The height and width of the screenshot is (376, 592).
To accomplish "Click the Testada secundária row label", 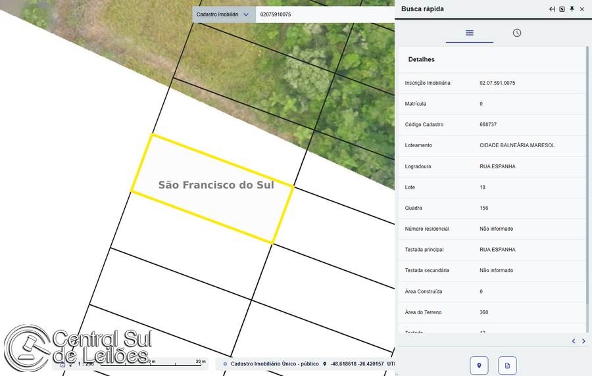I will 427,270.
